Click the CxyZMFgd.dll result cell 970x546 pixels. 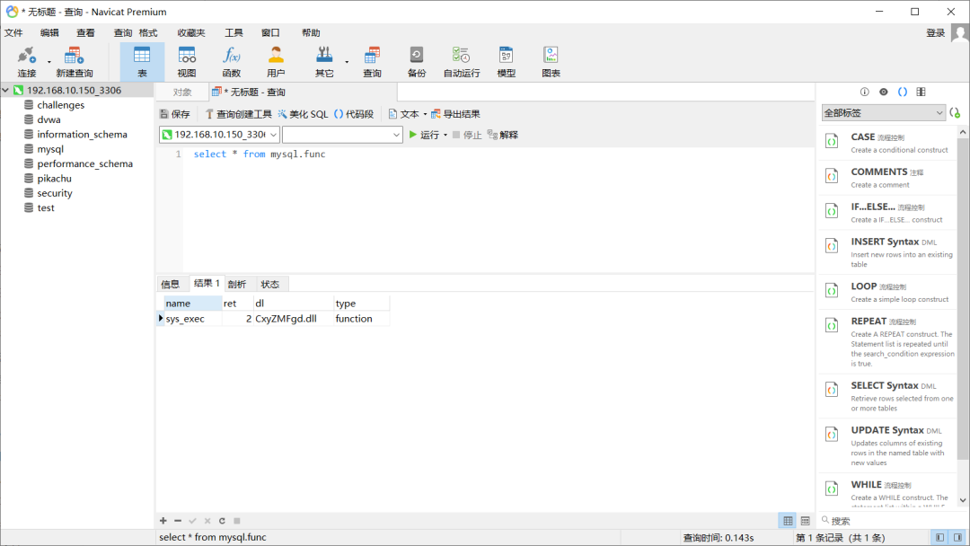pos(293,319)
